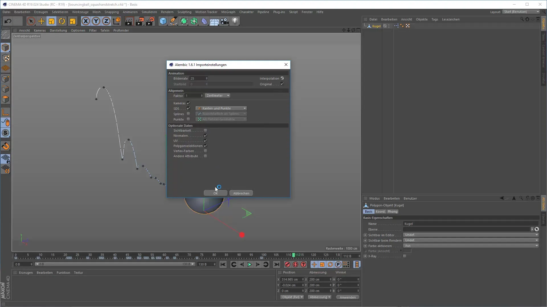Click Abbrechen to cancel import
Screen dimensions: 547x307
pyautogui.click(x=241, y=193)
